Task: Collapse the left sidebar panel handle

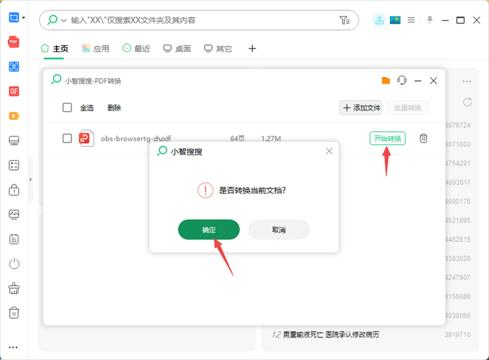Action: pos(31,179)
